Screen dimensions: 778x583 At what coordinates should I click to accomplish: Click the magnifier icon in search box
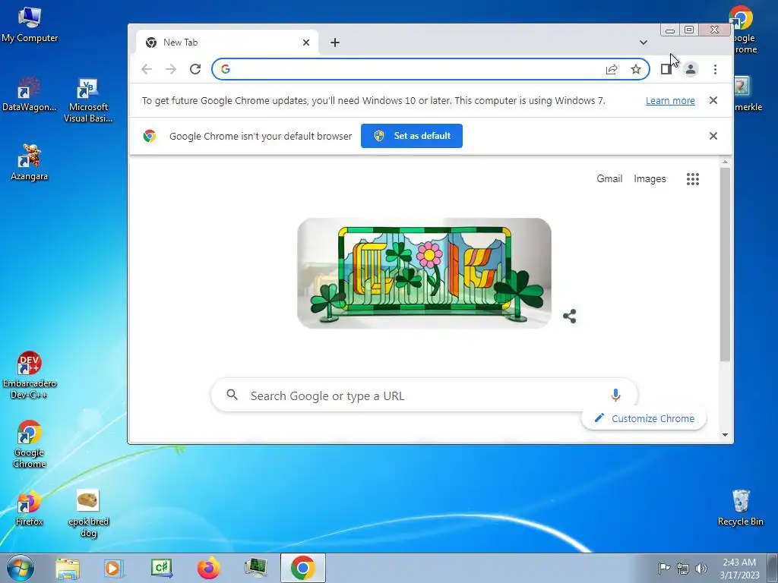pyautogui.click(x=232, y=395)
